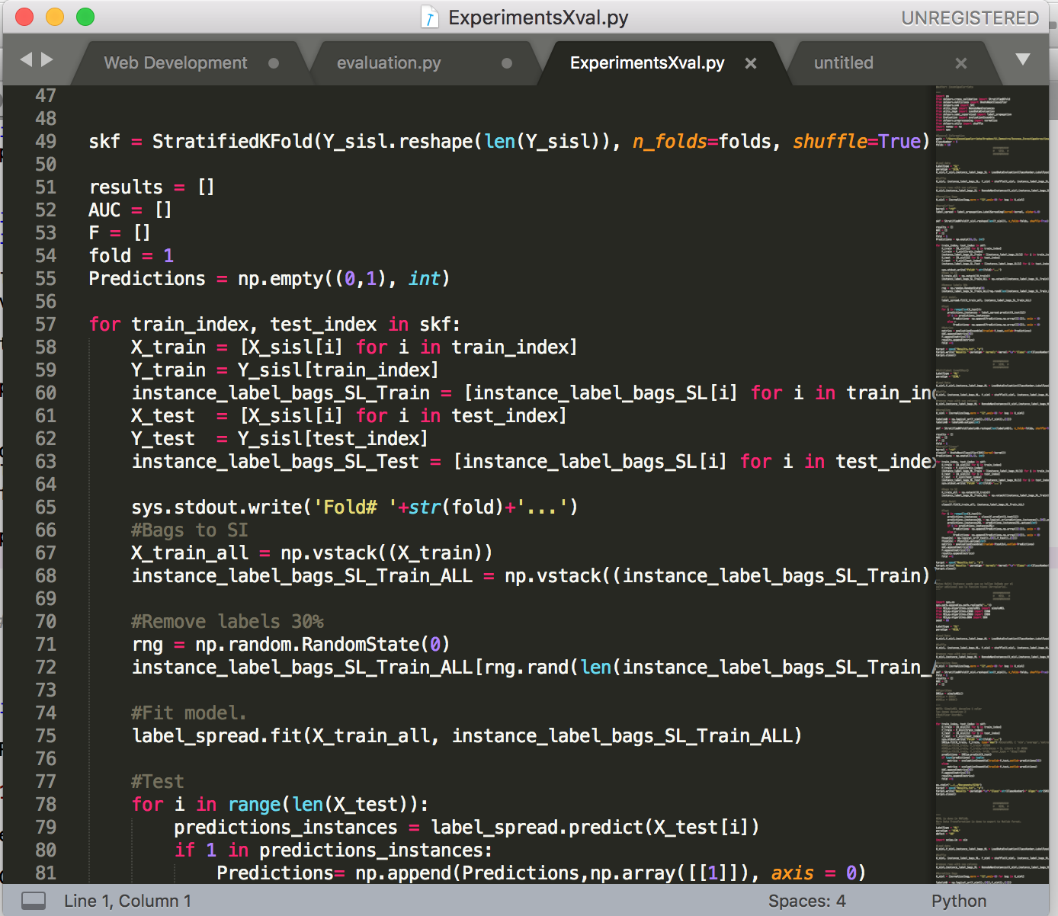Click line number 65 in the gutter
This screenshot has height=916, width=1058.
coord(45,507)
